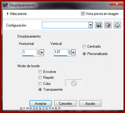
Task: Toggle the Vista previa en imagen checkbox
Action: [x=83, y=14]
